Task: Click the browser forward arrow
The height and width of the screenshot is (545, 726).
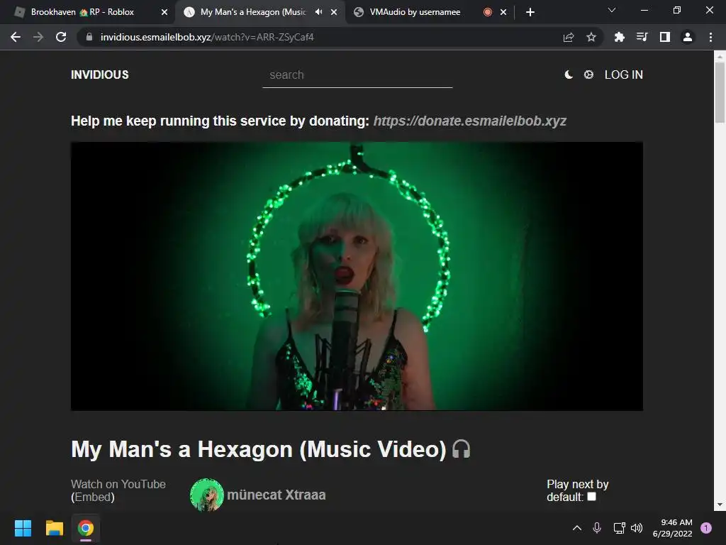Action: click(38, 37)
